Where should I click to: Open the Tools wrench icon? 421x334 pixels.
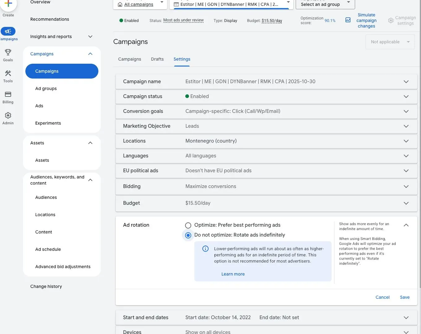click(8, 73)
